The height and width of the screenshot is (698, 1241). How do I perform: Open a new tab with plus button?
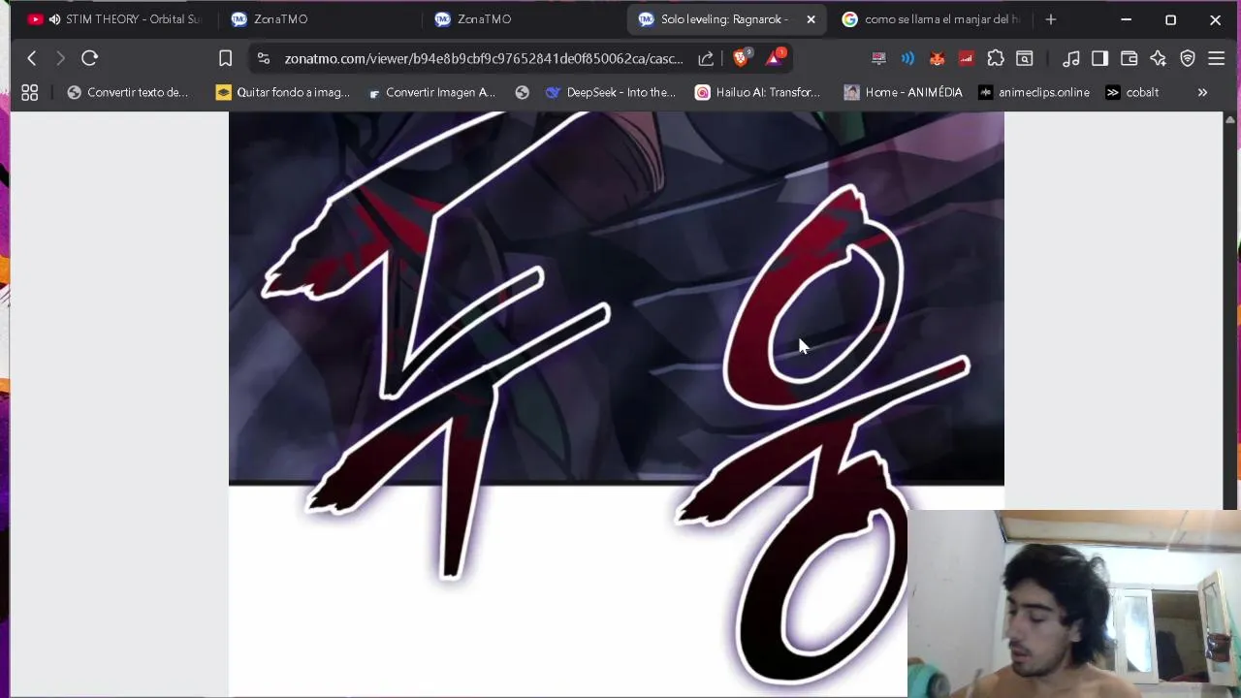tap(1050, 19)
